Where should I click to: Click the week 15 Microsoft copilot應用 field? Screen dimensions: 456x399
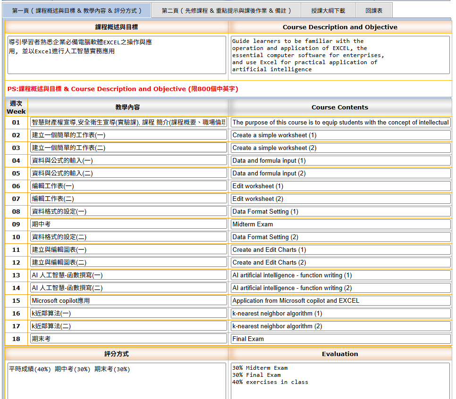click(x=128, y=301)
